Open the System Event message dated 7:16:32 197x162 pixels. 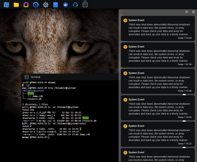[x=158, y=134]
